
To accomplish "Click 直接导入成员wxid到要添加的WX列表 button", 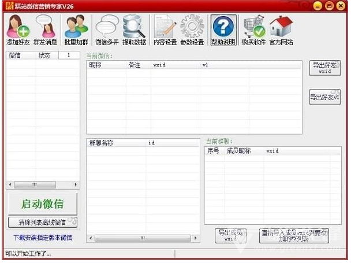I will coord(294,235).
